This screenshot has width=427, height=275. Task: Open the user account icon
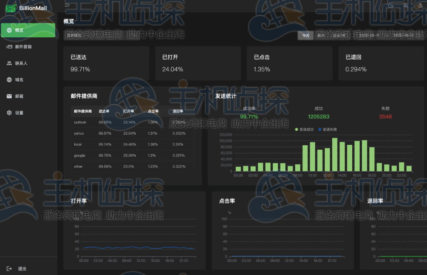(x=420, y=5)
